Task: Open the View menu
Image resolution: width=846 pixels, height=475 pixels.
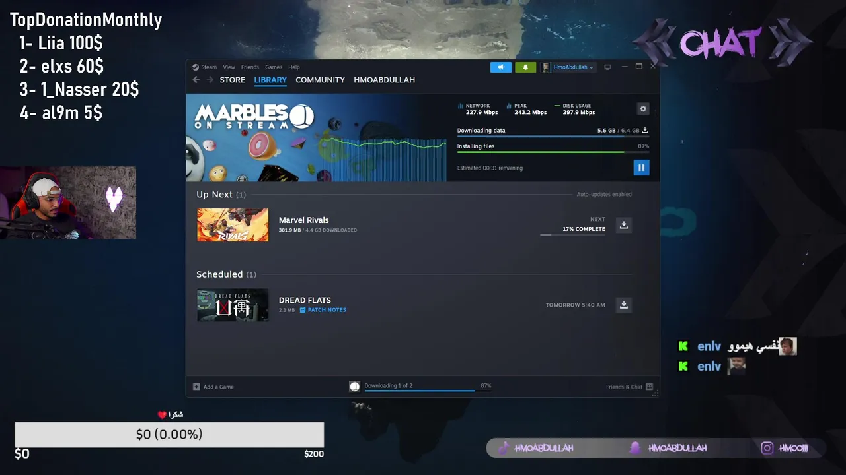Action: point(229,67)
